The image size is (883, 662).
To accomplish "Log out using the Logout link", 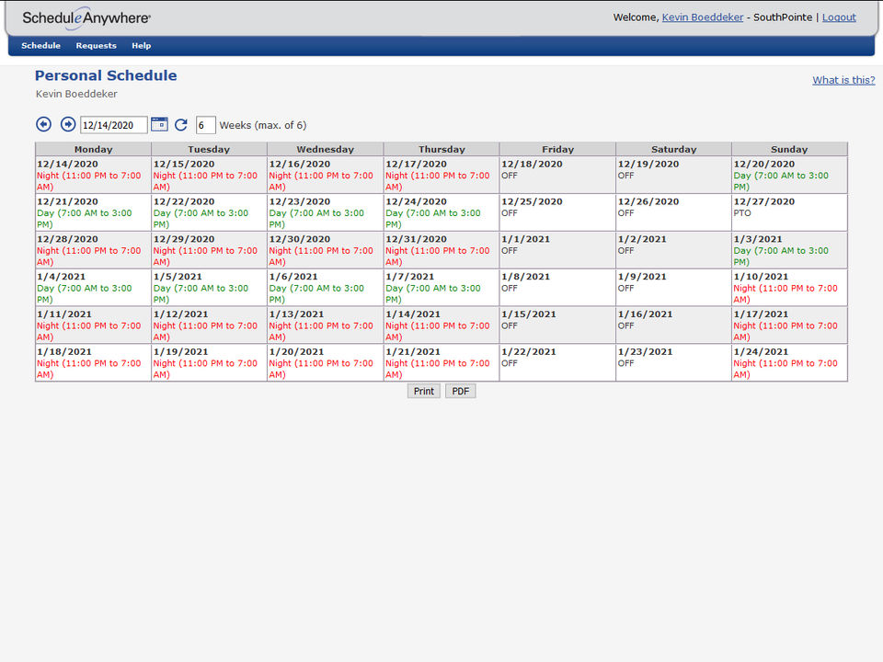I will 839,17.
